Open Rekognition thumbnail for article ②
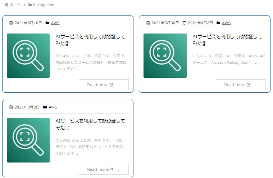This screenshot has height=178, width=273. point(165,55)
